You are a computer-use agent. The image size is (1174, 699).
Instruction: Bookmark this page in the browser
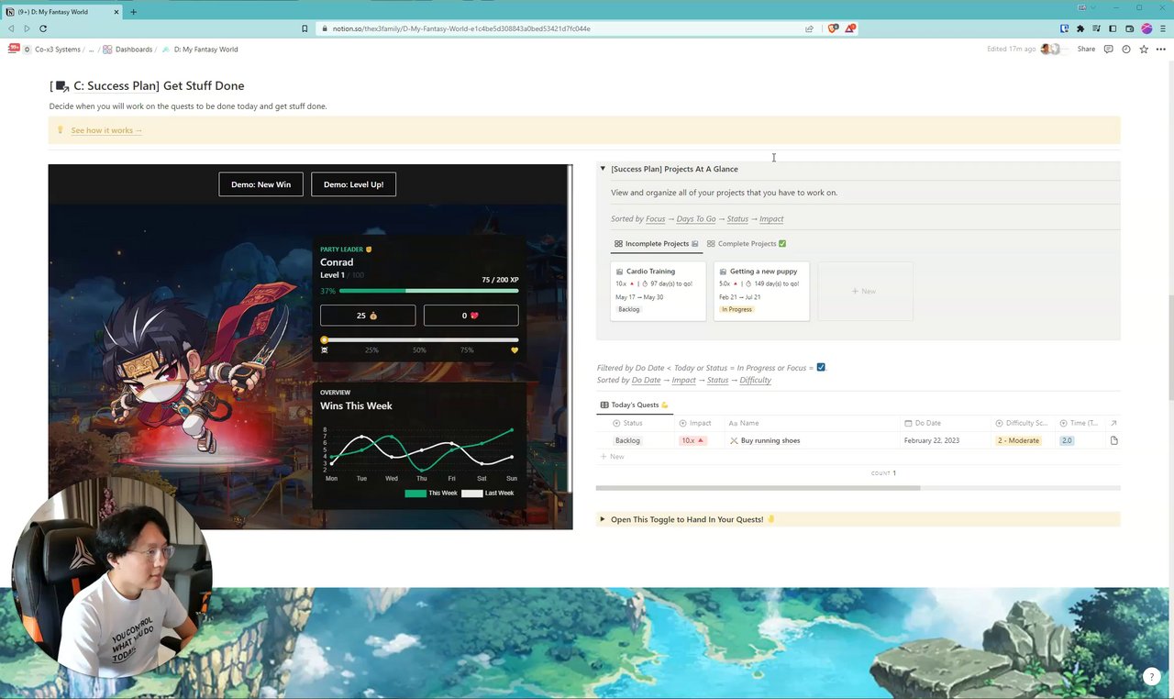(305, 28)
